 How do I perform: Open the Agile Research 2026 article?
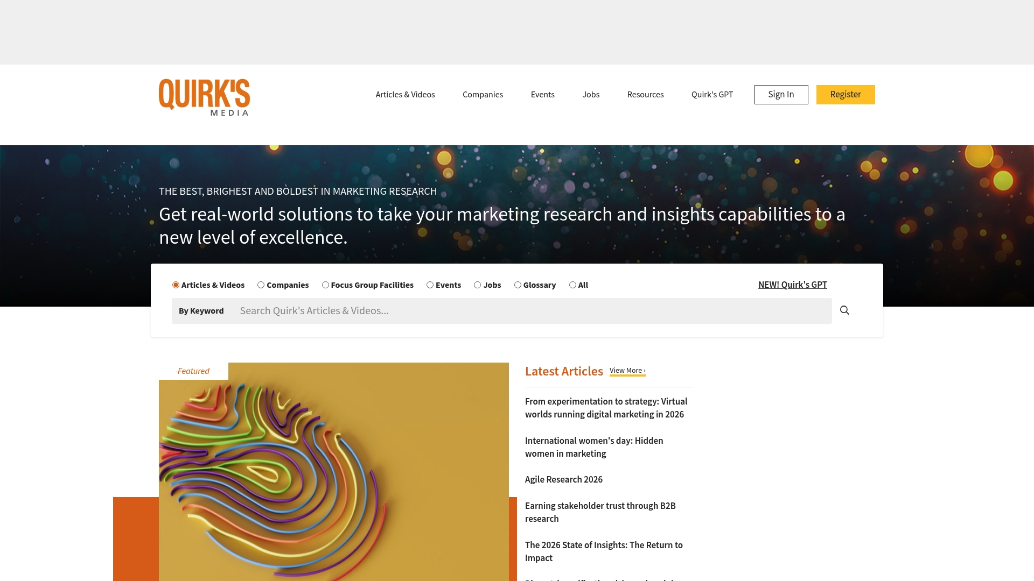[564, 479]
